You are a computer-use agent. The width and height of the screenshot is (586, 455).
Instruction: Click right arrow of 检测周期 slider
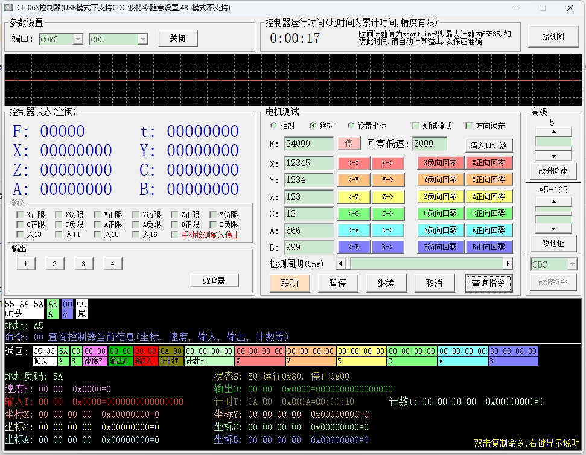coord(508,263)
